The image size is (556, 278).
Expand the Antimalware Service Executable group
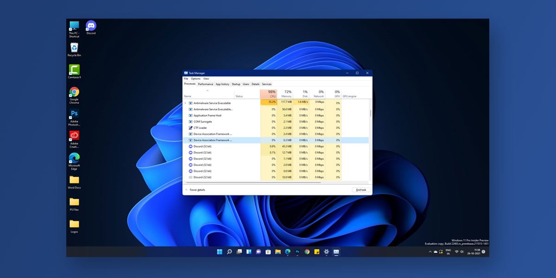(185, 103)
